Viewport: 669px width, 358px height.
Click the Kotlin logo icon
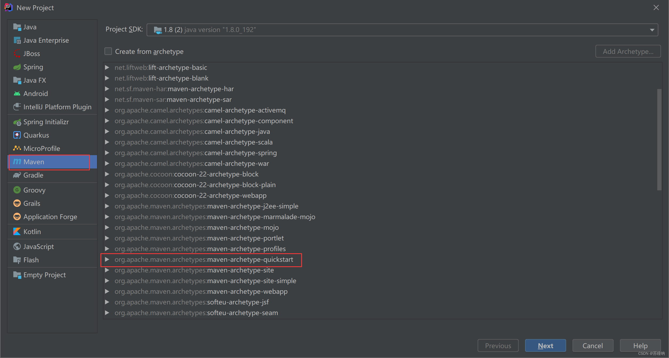(x=17, y=232)
